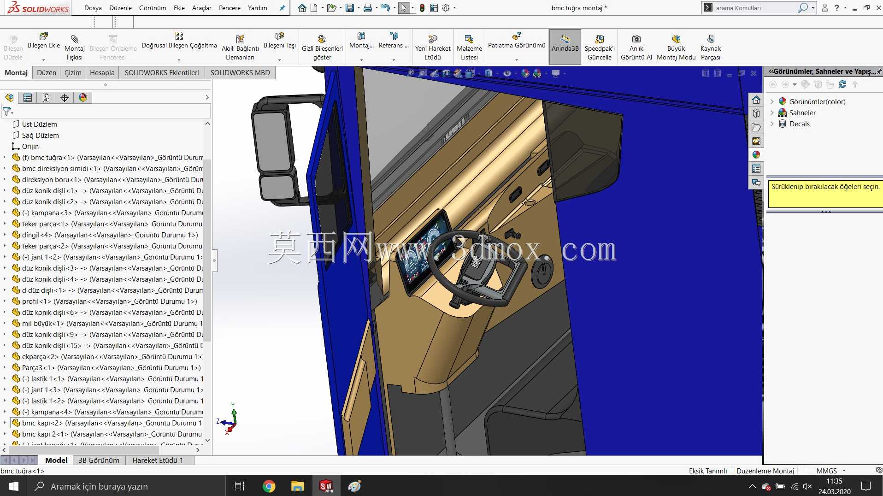Take a snapshot with Anlık Görüntü Al
This screenshot has height=496, width=883.
tap(636, 47)
